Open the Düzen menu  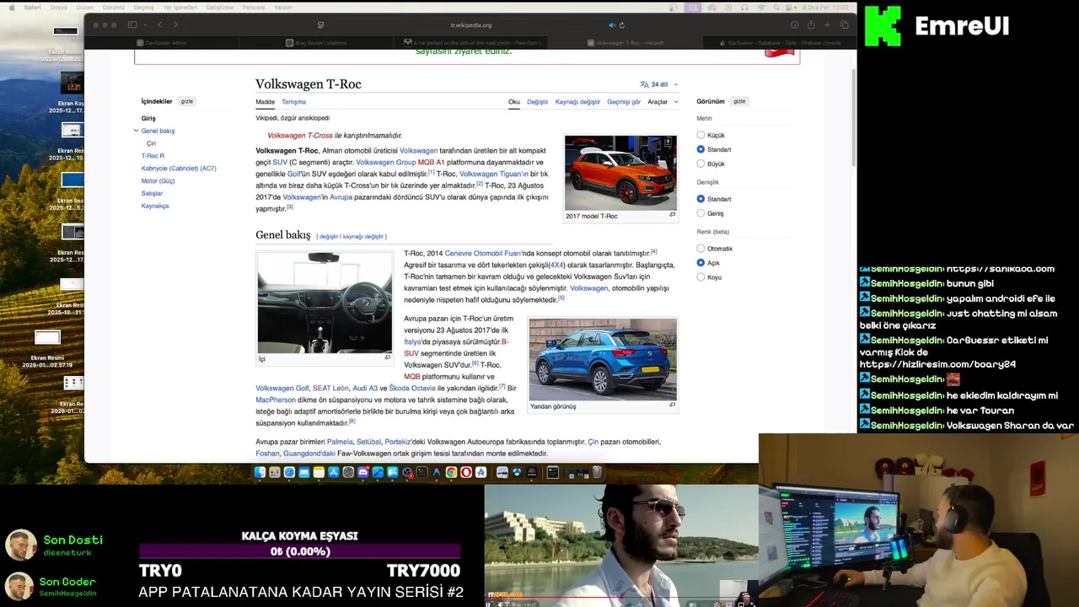click(84, 7)
